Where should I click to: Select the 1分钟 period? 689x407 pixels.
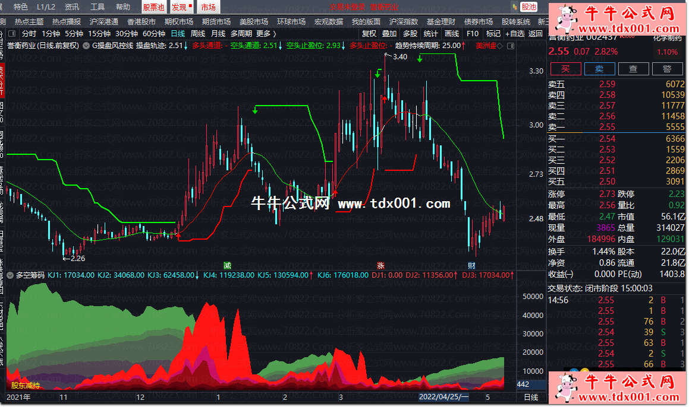point(51,33)
